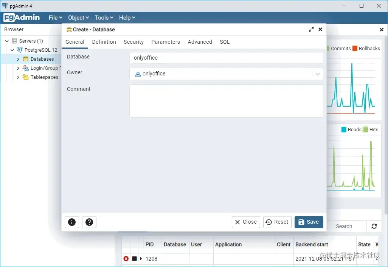
Task: Click the Save button
Action: pyautogui.click(x=309, y=222)
